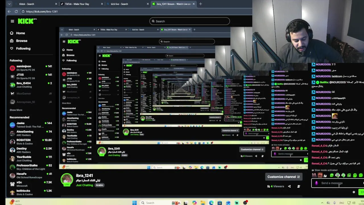Expand Show More under Following list
Image resolution: width=364 pixels, height=205 pixels.
coord(16,110)
